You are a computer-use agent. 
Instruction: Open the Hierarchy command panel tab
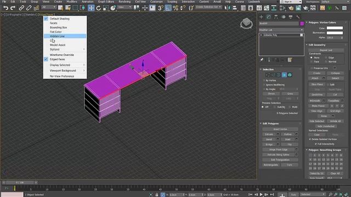[276, 17]
